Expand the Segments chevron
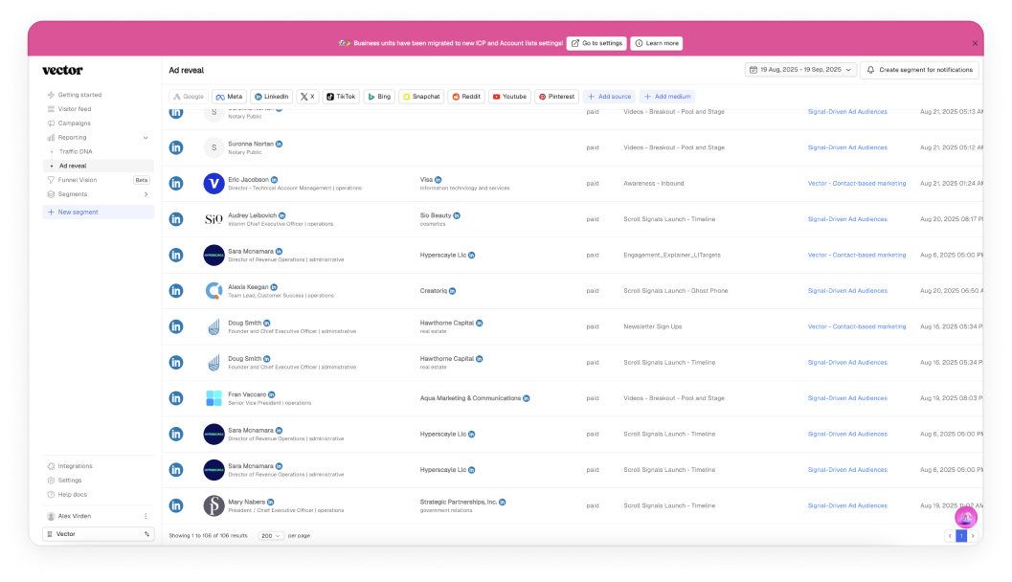The width and height of the screenshot is (1012, 582). [146, 194]
